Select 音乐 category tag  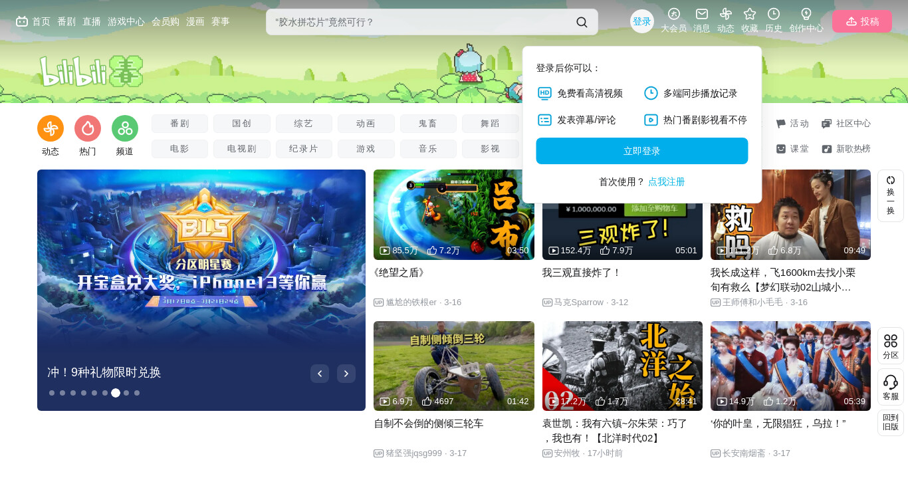pos(428,149)
